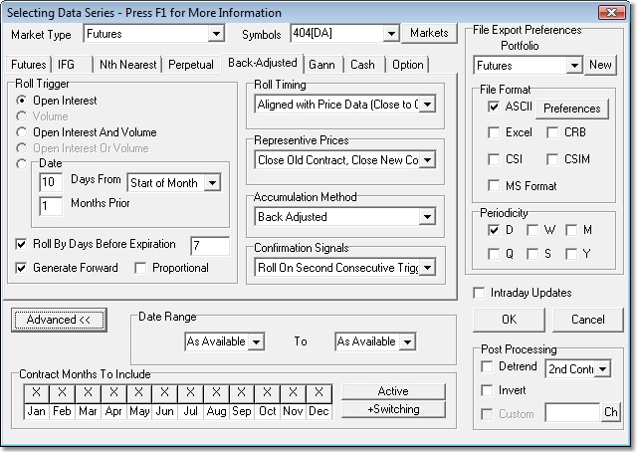The image size is (638, 454).
Task: Select Open Interest And Volume radio button
Action: pyautogui.click(x=24, y=132)
